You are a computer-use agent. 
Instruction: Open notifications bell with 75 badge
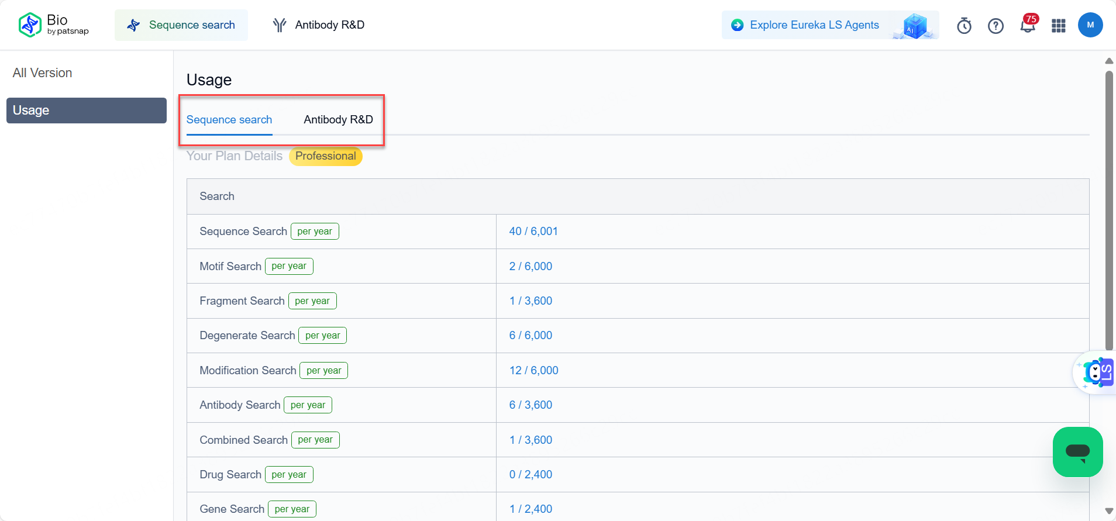(1027, 26)
